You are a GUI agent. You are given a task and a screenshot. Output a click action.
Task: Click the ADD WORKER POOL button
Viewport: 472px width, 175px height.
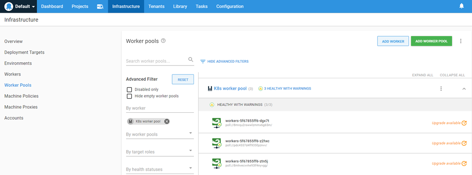(x=431, y=41)
